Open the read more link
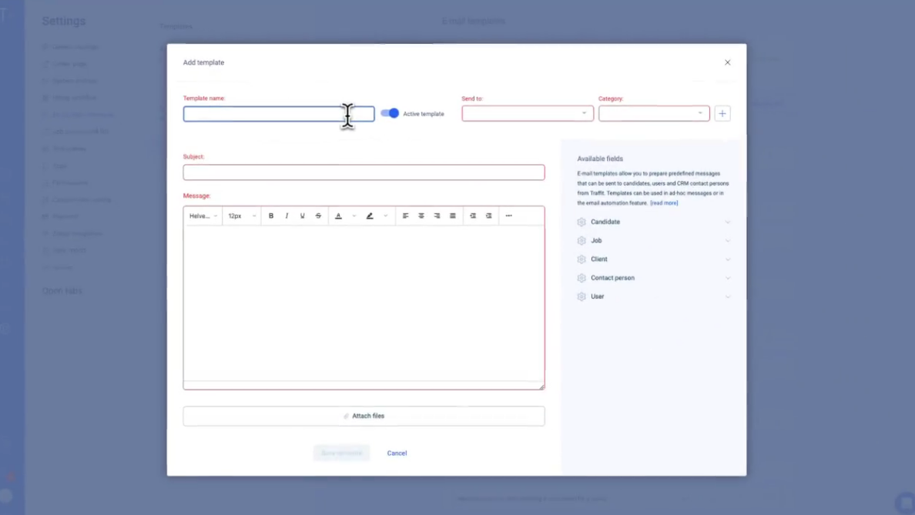Screen dimensions: 915x515 coord(664,203)
